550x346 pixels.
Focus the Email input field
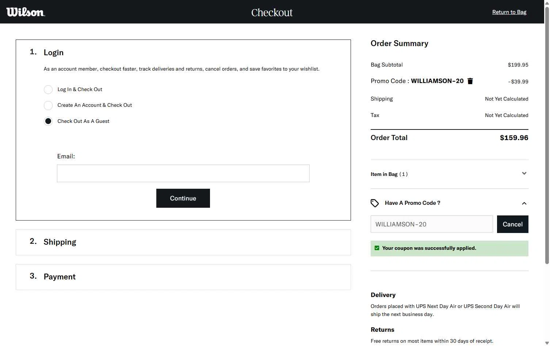coord(183,173)
